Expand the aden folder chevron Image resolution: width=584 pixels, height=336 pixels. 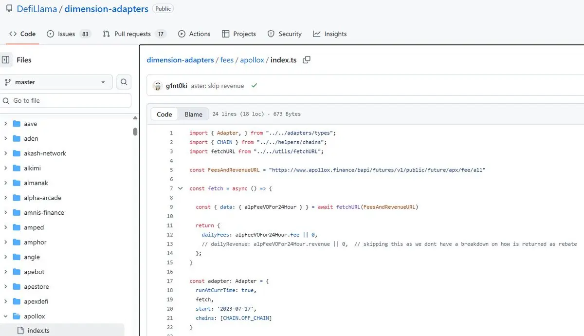coord(5,138)
